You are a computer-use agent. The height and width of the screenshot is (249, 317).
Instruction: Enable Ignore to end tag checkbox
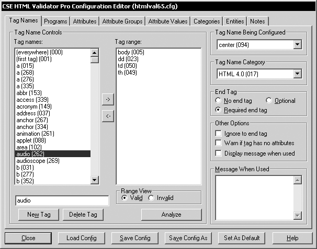coord(219,134)
